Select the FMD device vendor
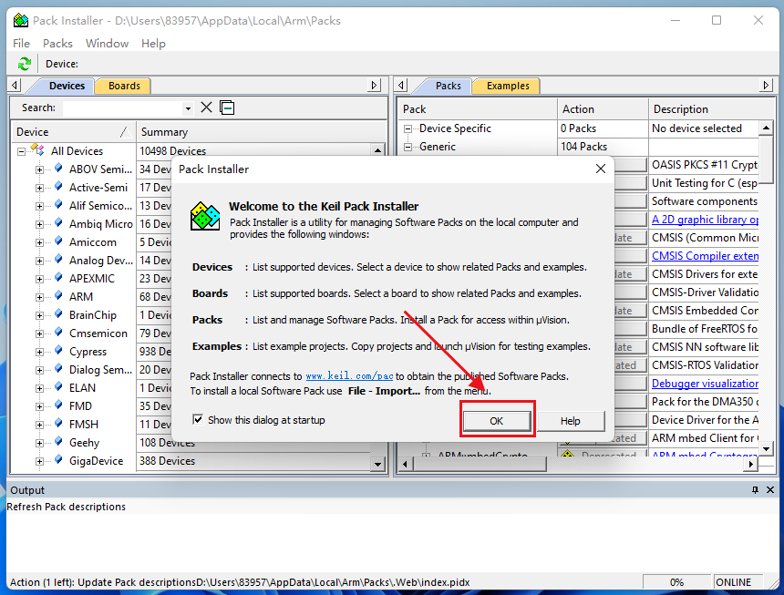The image size is (784, 595). point(80,405)
